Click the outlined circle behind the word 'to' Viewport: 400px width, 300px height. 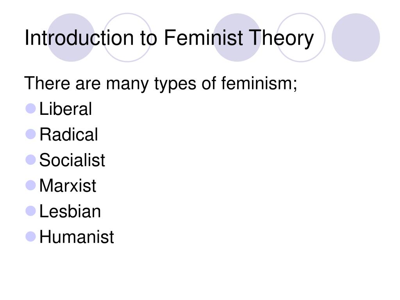(127, 37)
